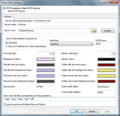
Task: Edit Folder active item background colour swatch
Action: point(106,81)
